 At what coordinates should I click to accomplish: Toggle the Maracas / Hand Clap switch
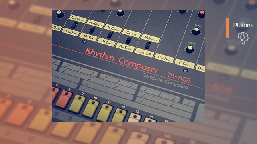click(x=148, y=45)
